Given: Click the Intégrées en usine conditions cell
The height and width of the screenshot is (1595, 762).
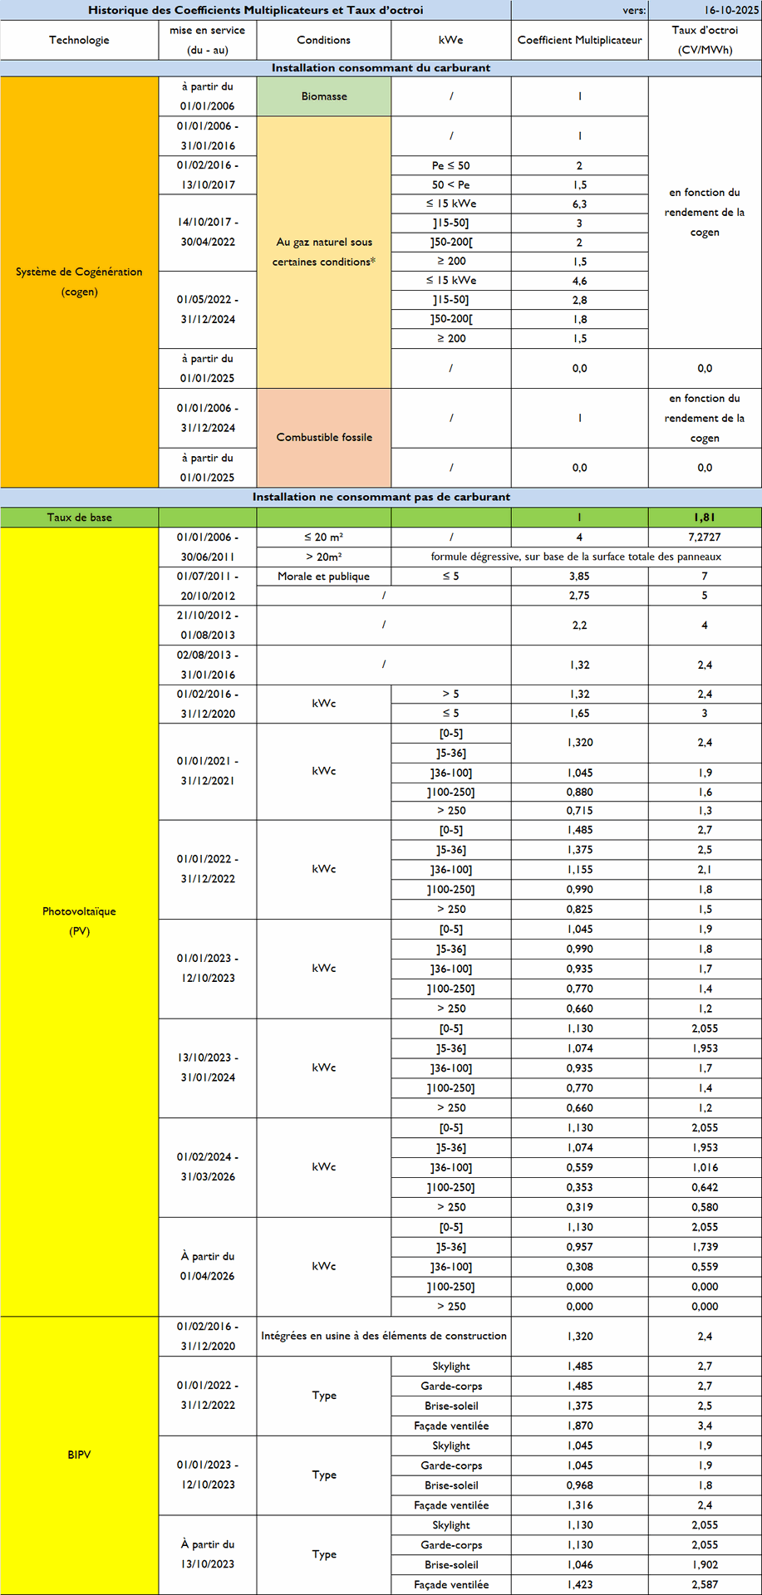Looking at the screenshot, I should (383, 1336).
